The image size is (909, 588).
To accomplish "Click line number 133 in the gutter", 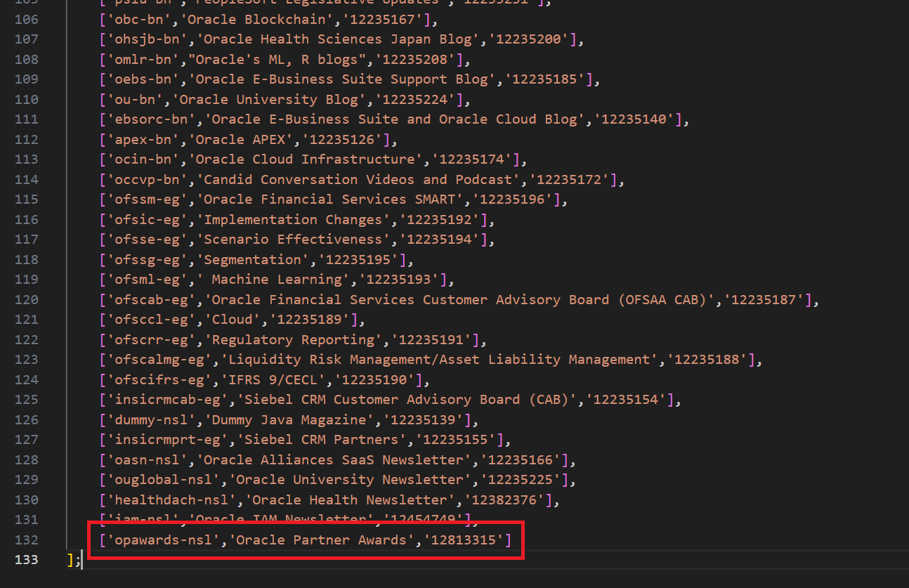I will point(27,560).
